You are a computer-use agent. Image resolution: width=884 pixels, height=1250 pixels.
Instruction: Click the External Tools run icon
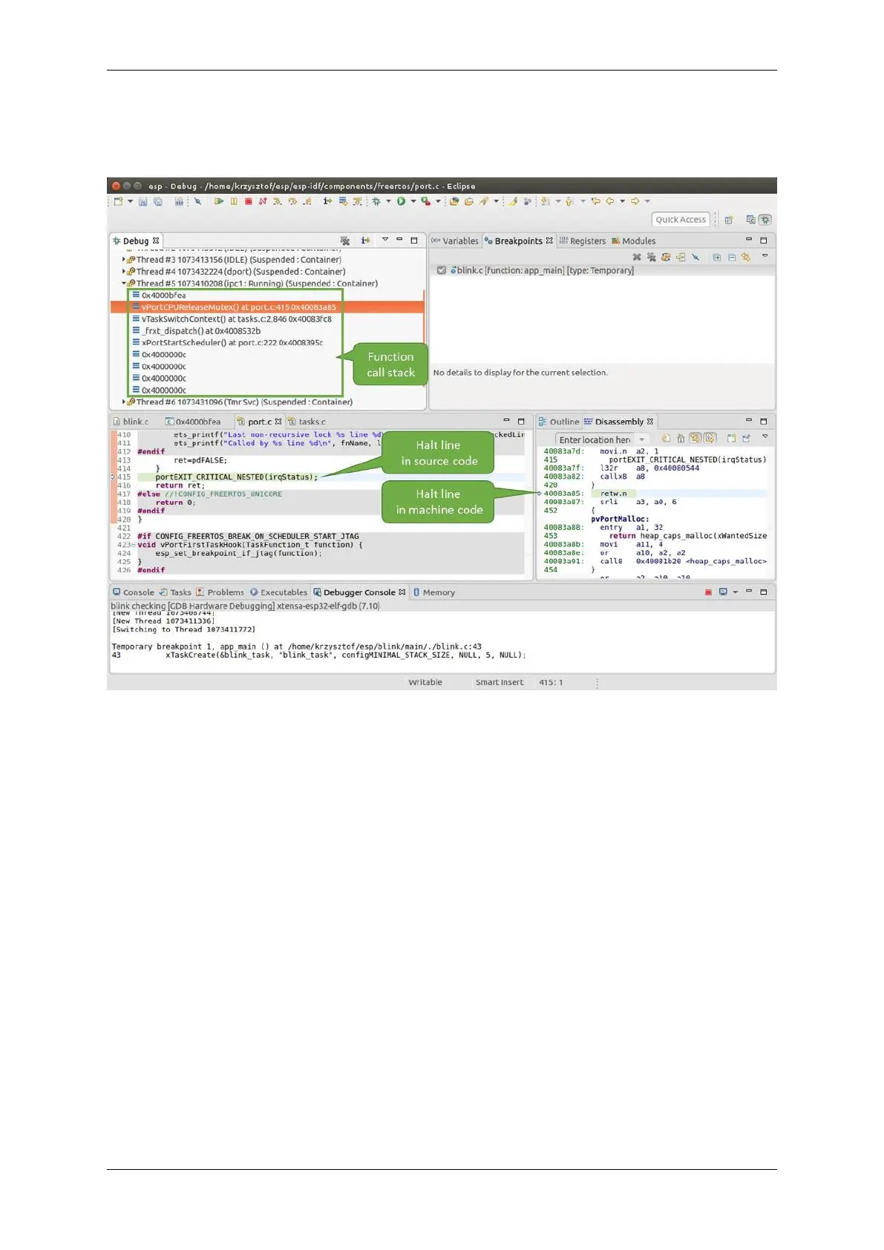(425, 201)
